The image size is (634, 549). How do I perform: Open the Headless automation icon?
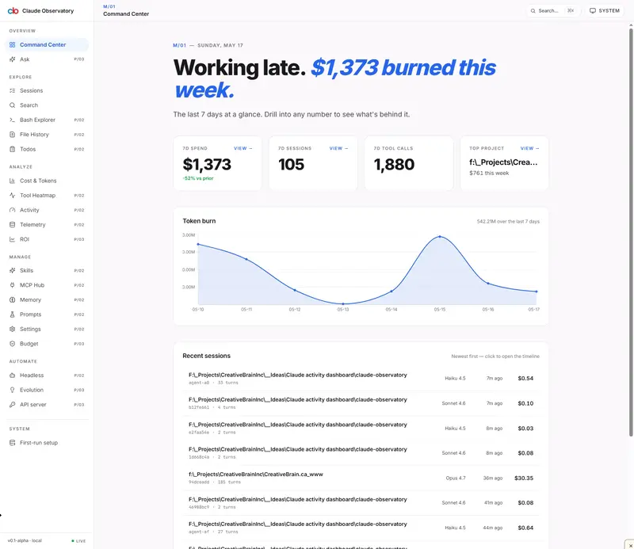[x=12, y=376]
